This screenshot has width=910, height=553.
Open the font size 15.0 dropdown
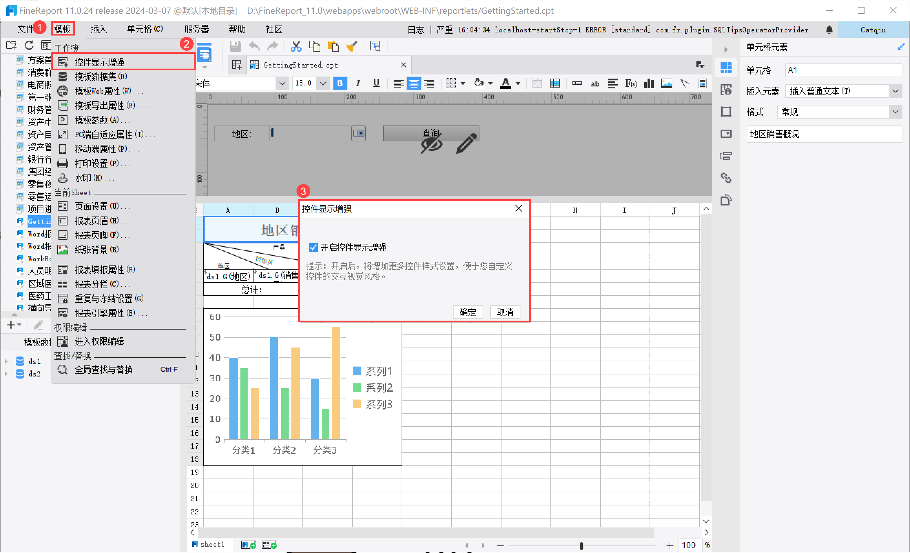(x=323, y=83)
